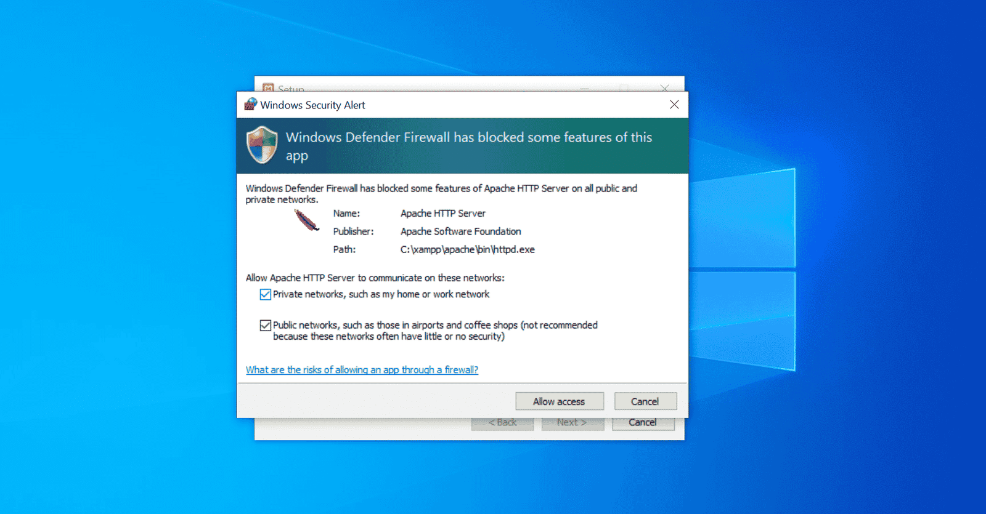Click the Publisher: label
The width and height of the screenshot is (986, 514).
pyautogui.click(x=353, y=231)
